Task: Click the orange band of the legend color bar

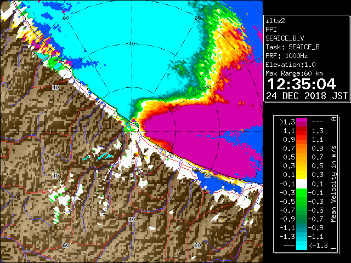Action: pos(302,148)
